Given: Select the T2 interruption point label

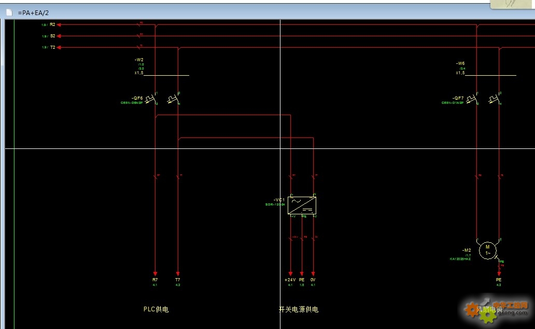Looking at the screenshot, I should point(52,48).
